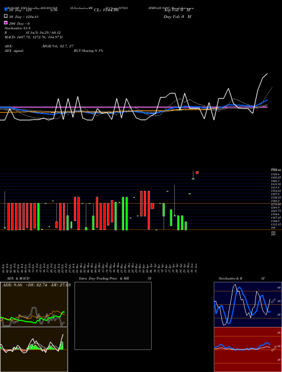Click the 'Stochastics & R' panel title
282x372 pixels.
(x=230, y=278)
